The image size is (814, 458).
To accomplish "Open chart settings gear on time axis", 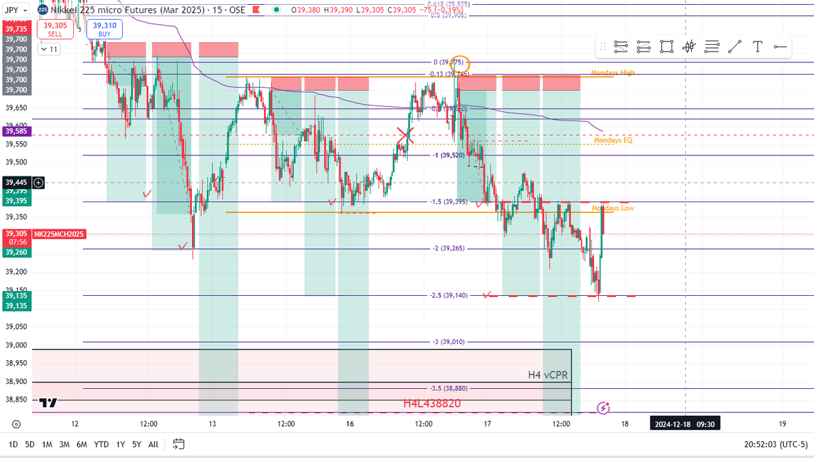I will [x=16, y=424].
